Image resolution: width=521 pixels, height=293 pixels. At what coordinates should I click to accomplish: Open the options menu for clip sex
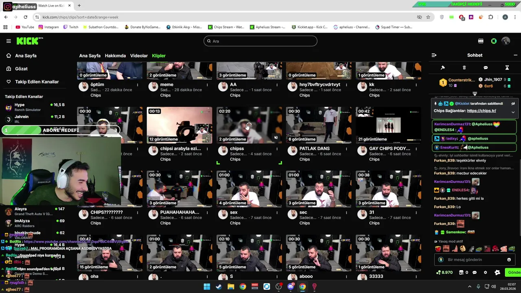coord(277,212)
